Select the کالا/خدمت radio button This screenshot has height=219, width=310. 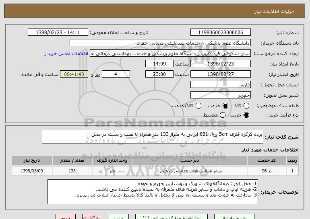pyautogui.click(x=198, y=106)
